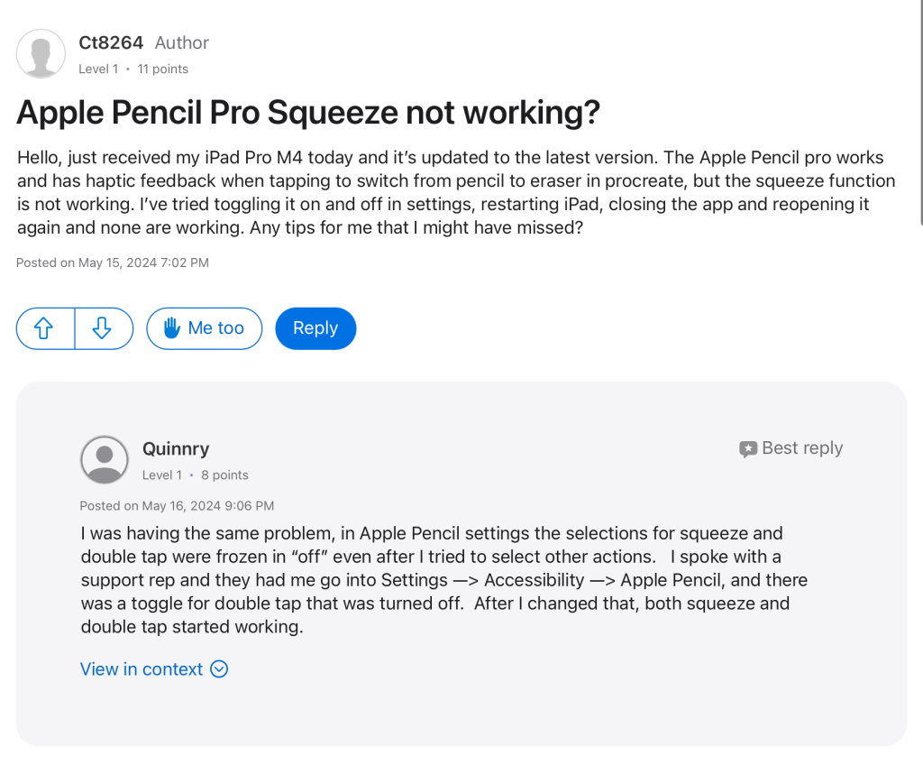This screenshot has width=923, height=774.
Task: Click the Best reply star icon
Action: pyautogui.click(x=748, y=449)
